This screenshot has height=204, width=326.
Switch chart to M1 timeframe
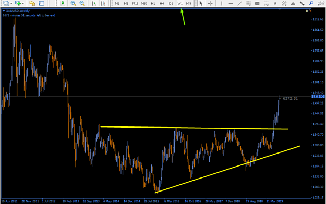(117, 3)
